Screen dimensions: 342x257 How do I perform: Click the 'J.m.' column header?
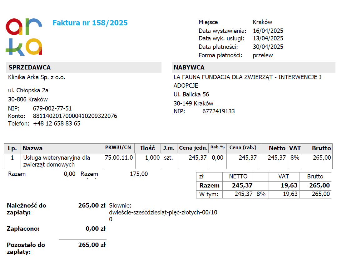[169, 148]
